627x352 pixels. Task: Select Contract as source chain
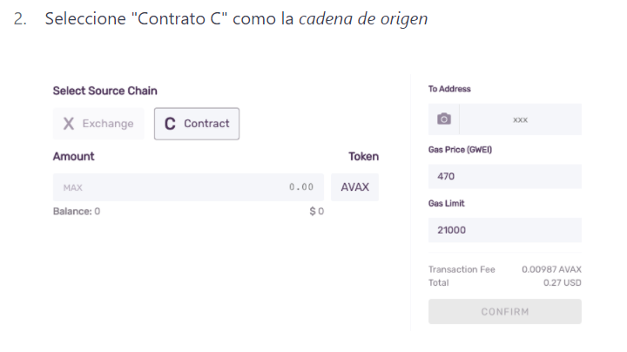coord(197,124)
